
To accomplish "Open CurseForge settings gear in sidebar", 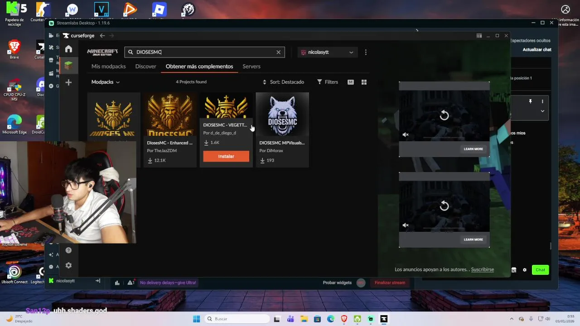I will coord(68,265).
